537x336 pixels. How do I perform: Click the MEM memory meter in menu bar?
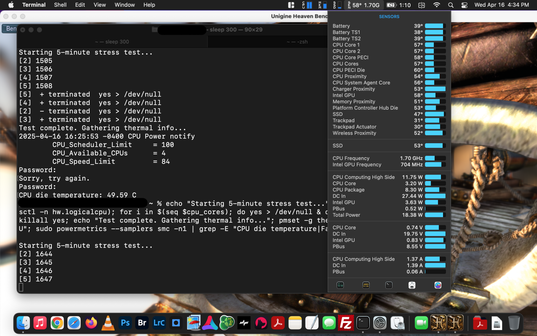coord(323,5)
